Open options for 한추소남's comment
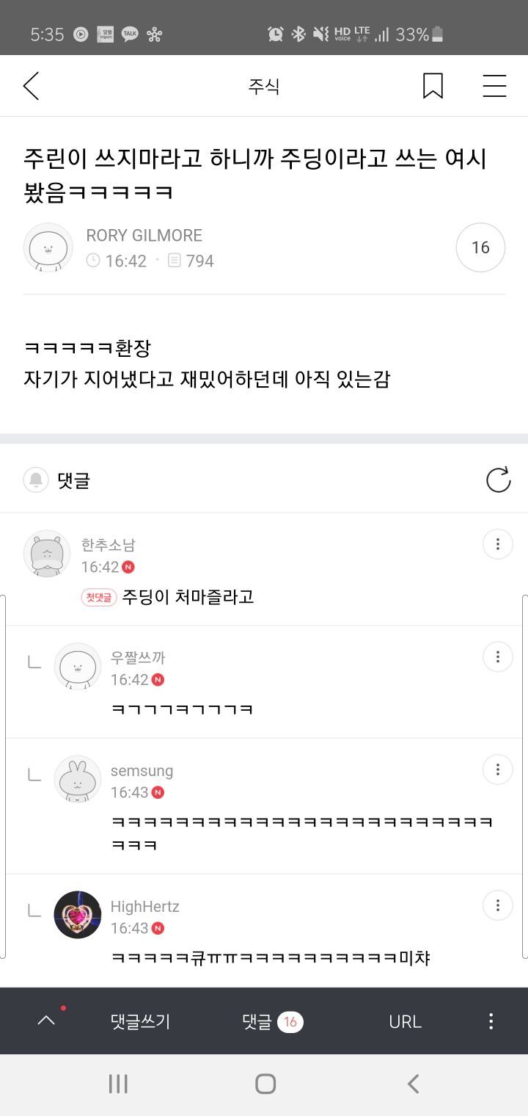Screen dimensions: 528x1116 click(x=497, y=544)
